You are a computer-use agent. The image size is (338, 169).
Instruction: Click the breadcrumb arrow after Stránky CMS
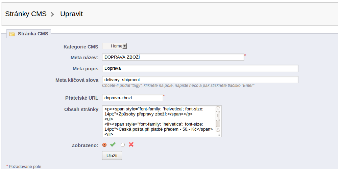(52, 14)
